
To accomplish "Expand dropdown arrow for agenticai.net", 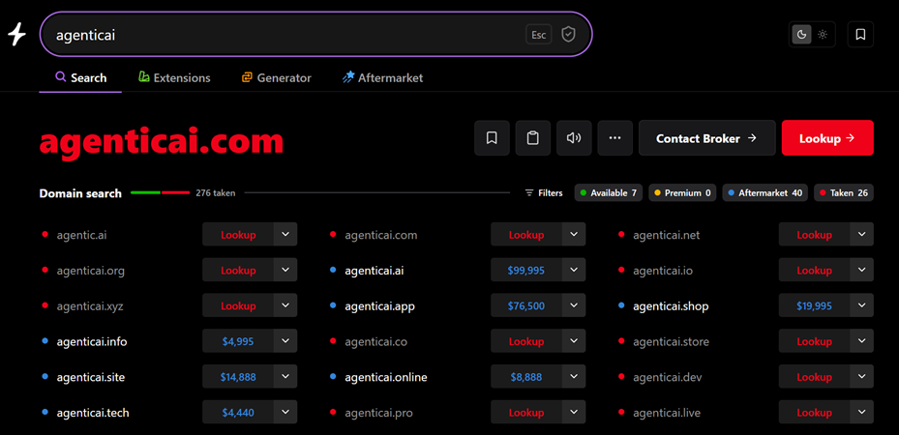I will click(x=861, y=234).
